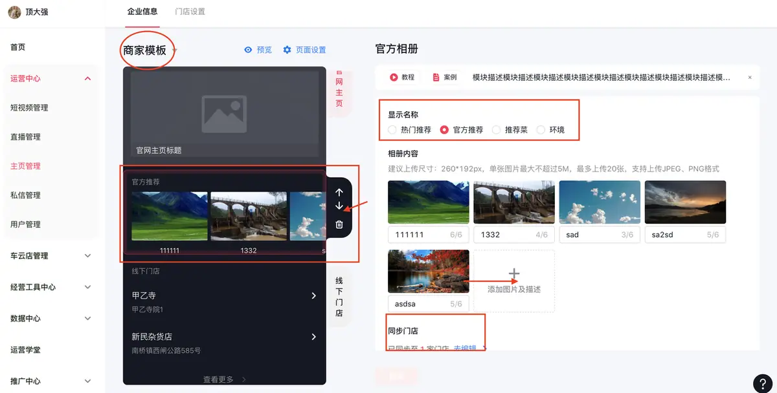Close the module description banner
777x393 pixels.
pos(750,77)
